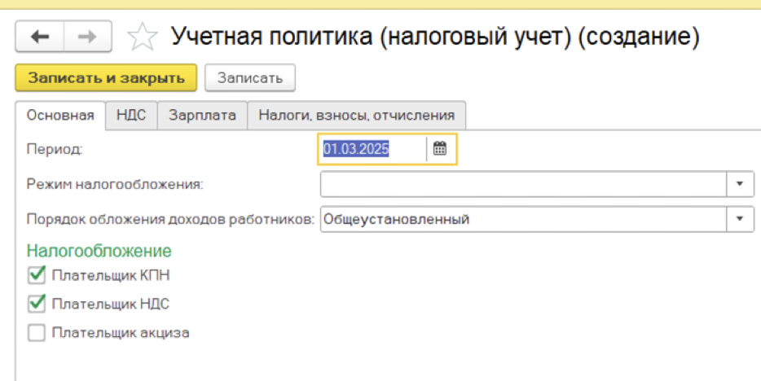Uncheck the Плательщик КПН checkbox
Viewport: 761px width, 381px height.
pos(37,275)
